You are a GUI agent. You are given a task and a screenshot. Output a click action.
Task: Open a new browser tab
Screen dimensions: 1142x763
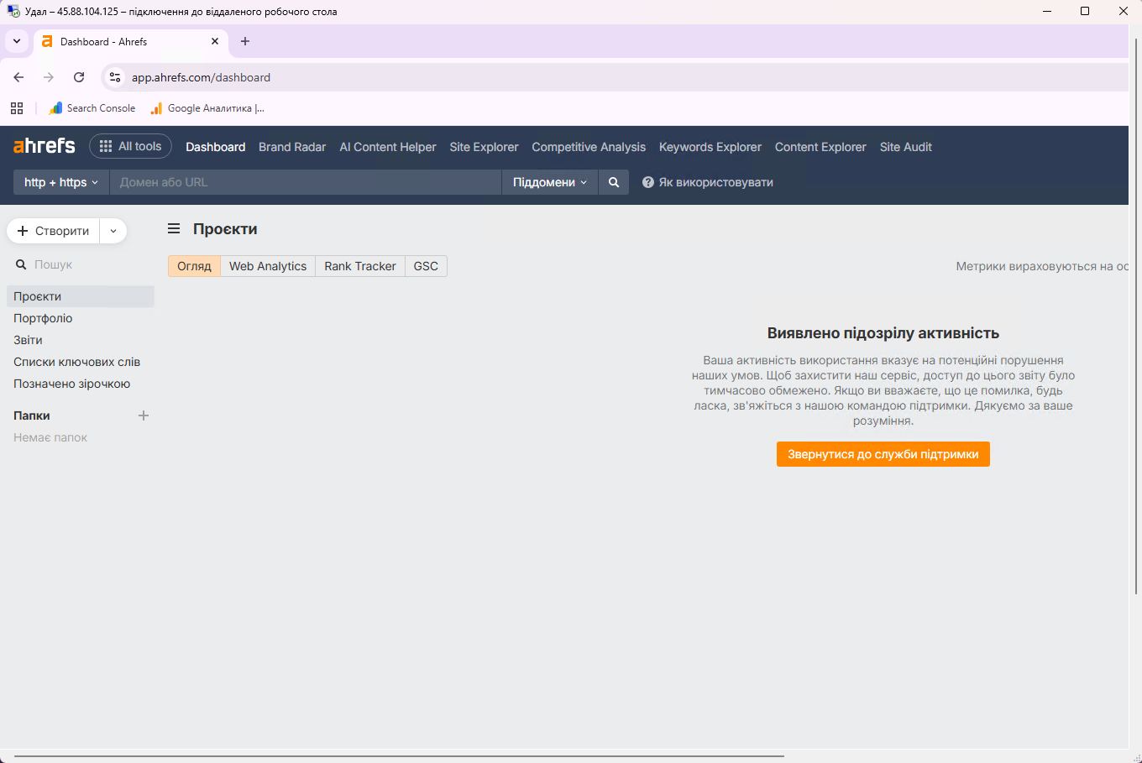[245, 41]
